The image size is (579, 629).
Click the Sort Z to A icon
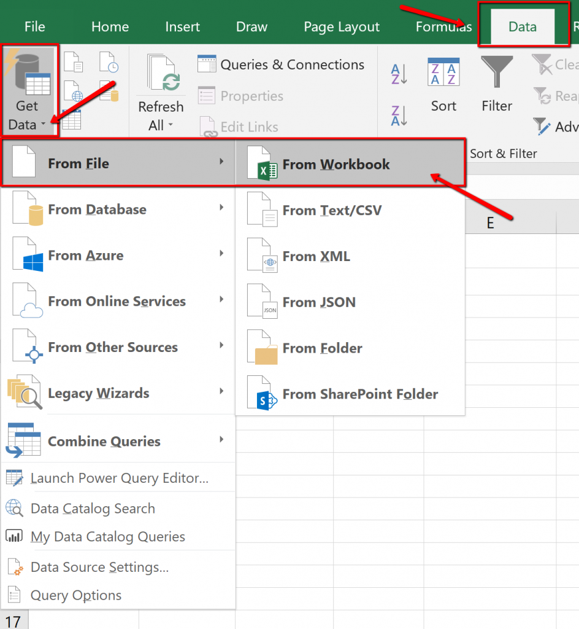point(399,114)
